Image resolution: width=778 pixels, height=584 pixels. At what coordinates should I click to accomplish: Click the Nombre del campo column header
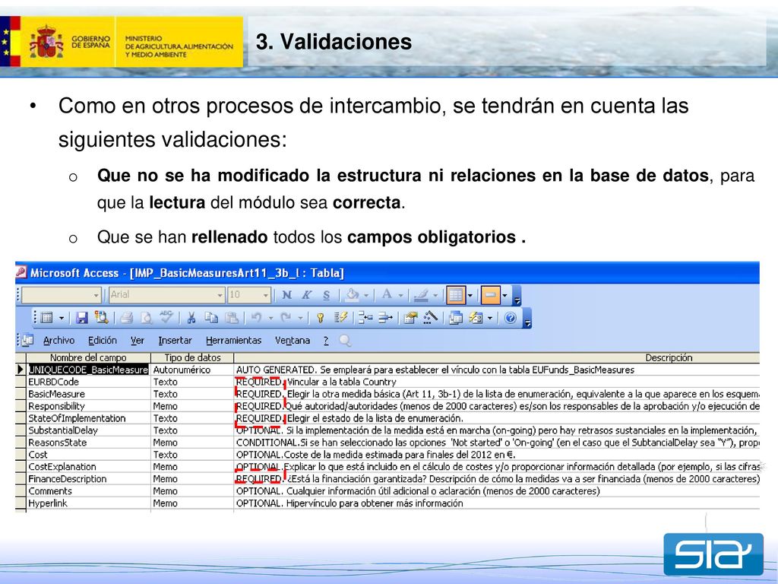point(88,357)
